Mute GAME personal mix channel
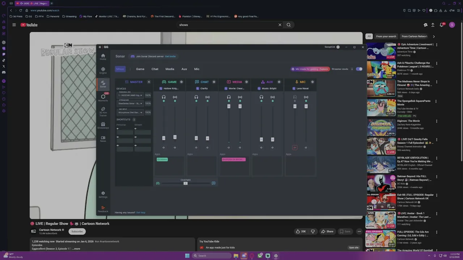463x260 pixels. pos(163,147)
